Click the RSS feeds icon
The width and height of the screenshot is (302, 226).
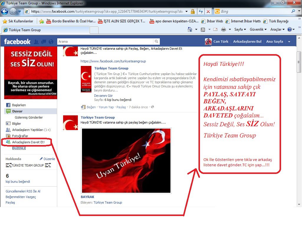pyautogui.click(x=203, y=29)
